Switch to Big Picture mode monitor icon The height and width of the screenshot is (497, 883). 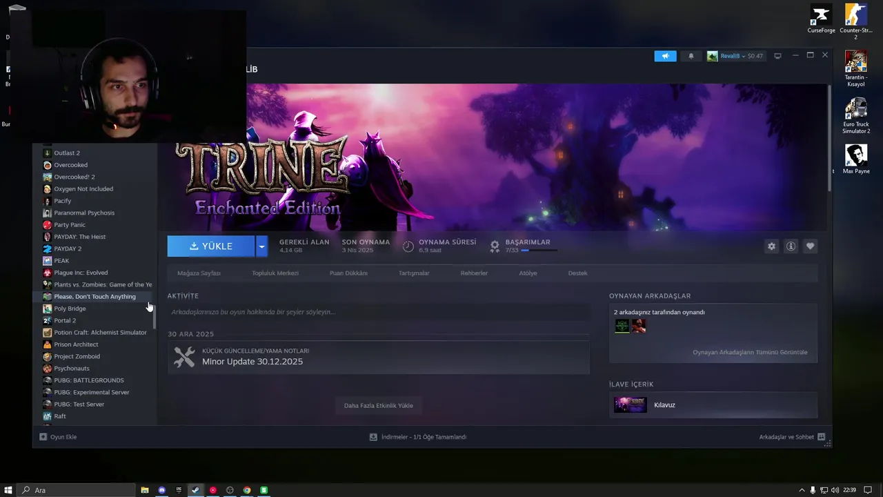(777, 56)
